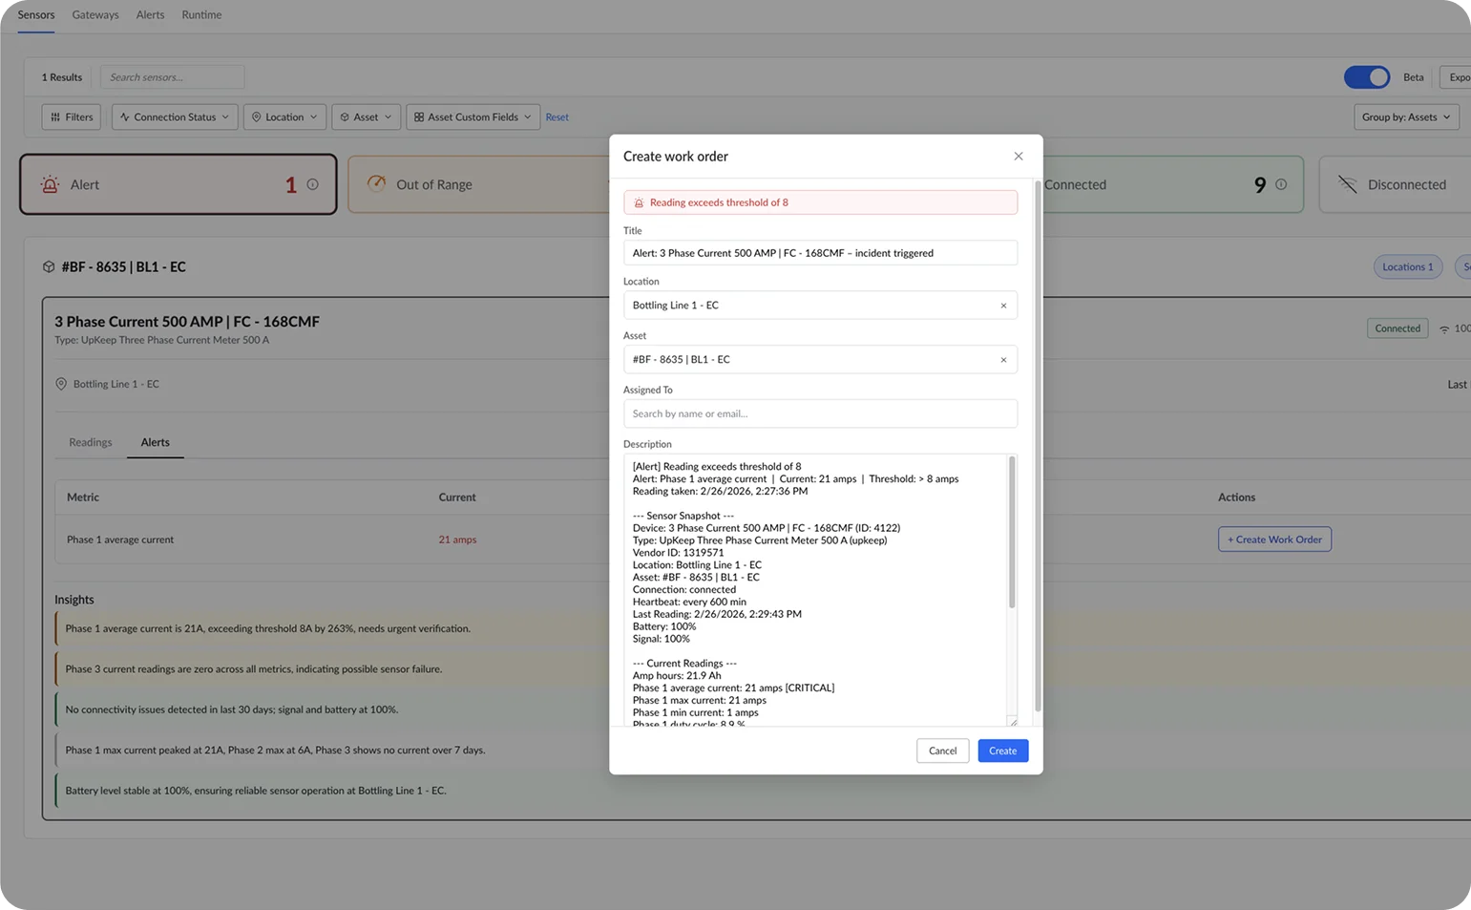Open the Gateways navigation item
Image resolution: width=1471 pixels, height=910 pixels.
95,14
